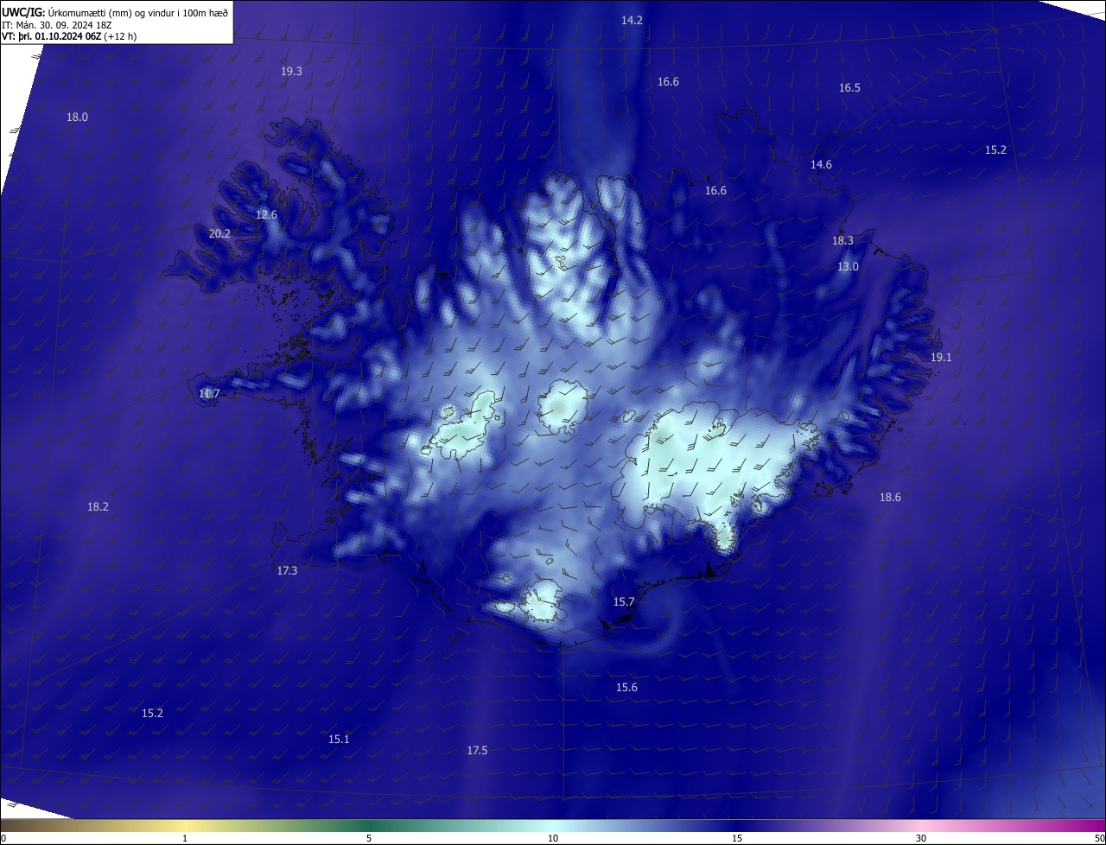1106x845 pixels.
Task: Click the 15.6 wind value label
Action: (626, 688)
